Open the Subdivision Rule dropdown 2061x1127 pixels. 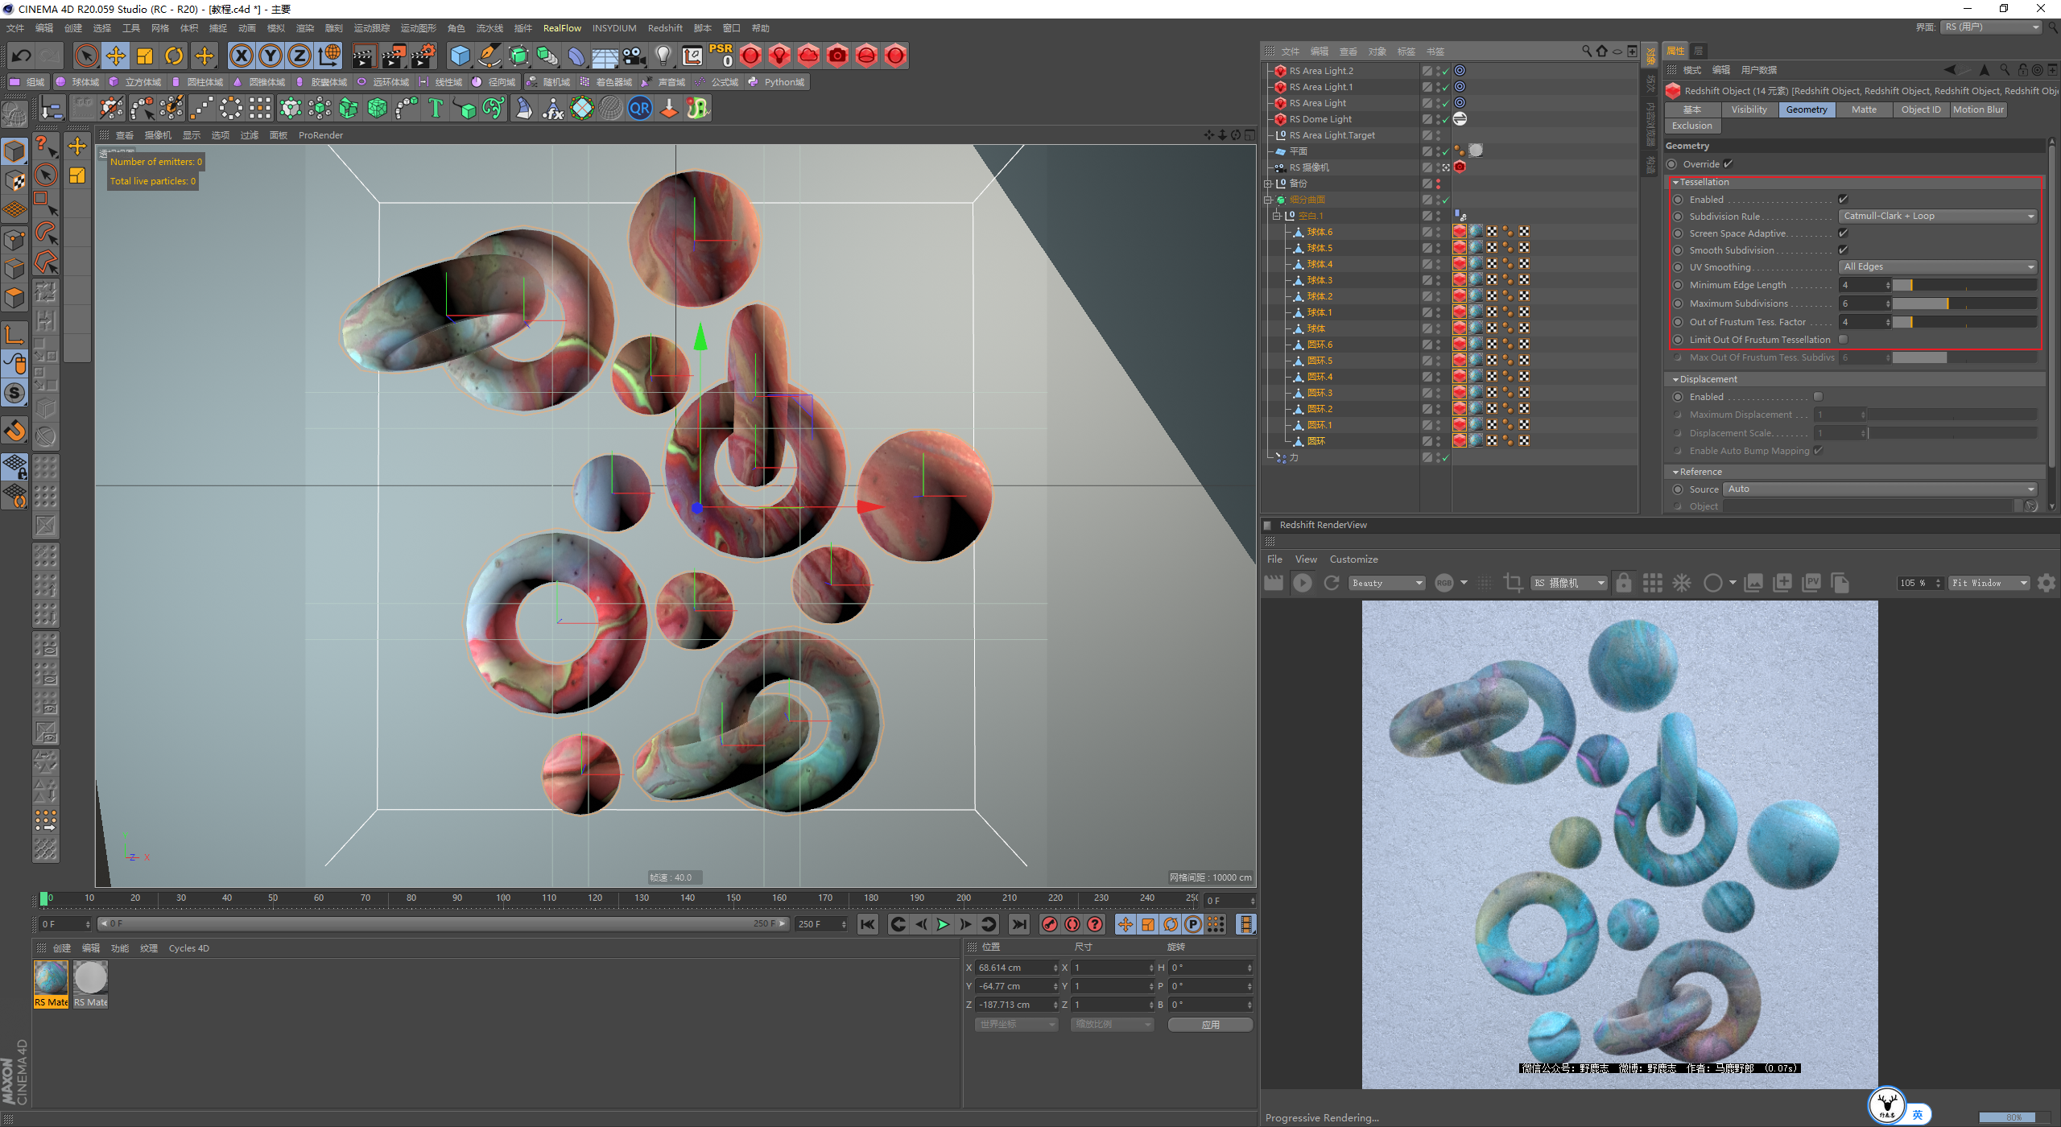tap(1938, 216)
